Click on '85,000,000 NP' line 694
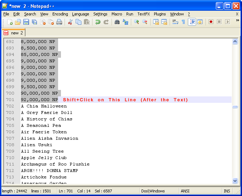 click(x=39, y=54)
